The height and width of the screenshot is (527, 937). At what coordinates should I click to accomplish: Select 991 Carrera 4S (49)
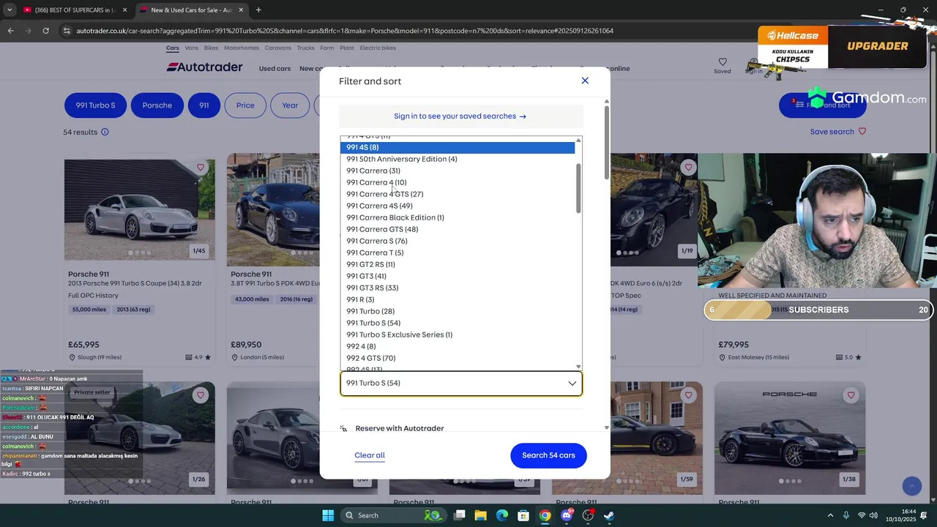[458, 206]
